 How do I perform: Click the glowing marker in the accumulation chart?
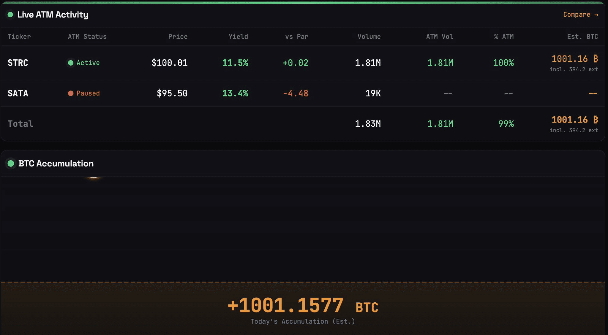(94, 177)
